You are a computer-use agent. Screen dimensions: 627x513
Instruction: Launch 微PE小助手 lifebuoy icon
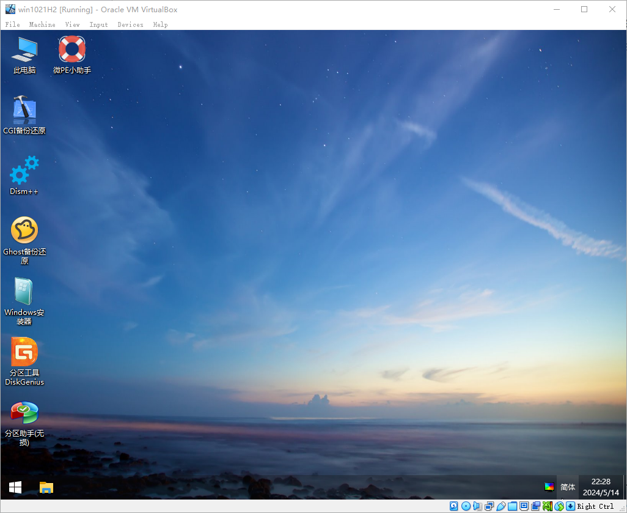72,55
